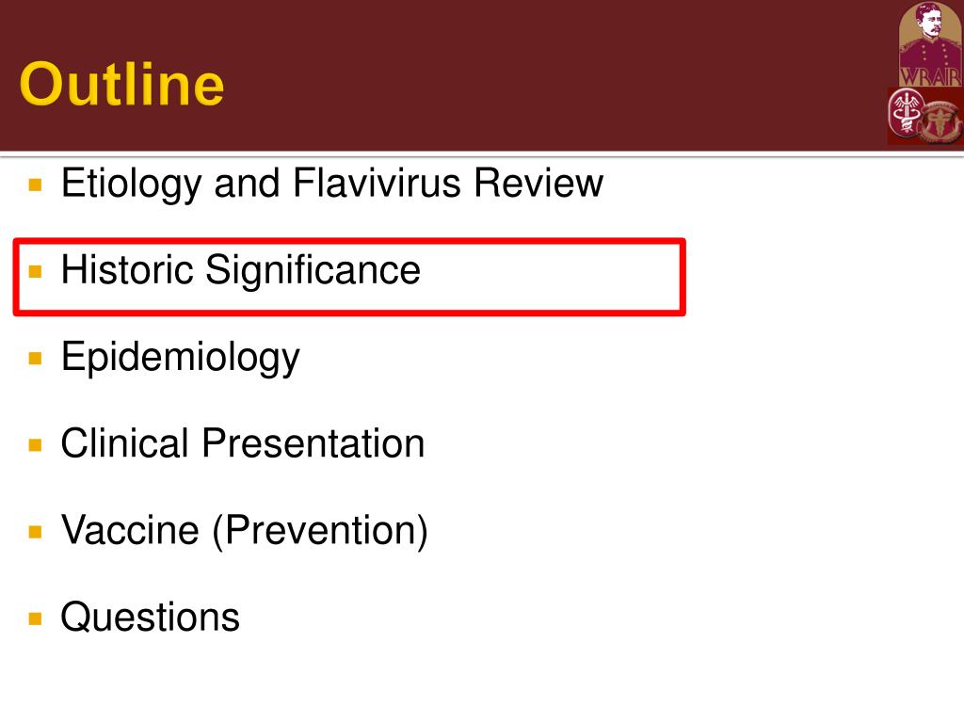Click the WRAIR portrait logo
The image size is (964, 723).
click(929, 44)
